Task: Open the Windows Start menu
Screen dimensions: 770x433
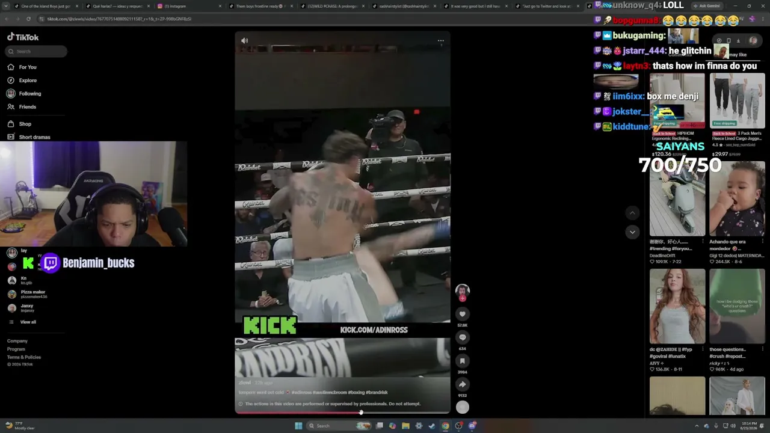Action: [x=298, y=426]
